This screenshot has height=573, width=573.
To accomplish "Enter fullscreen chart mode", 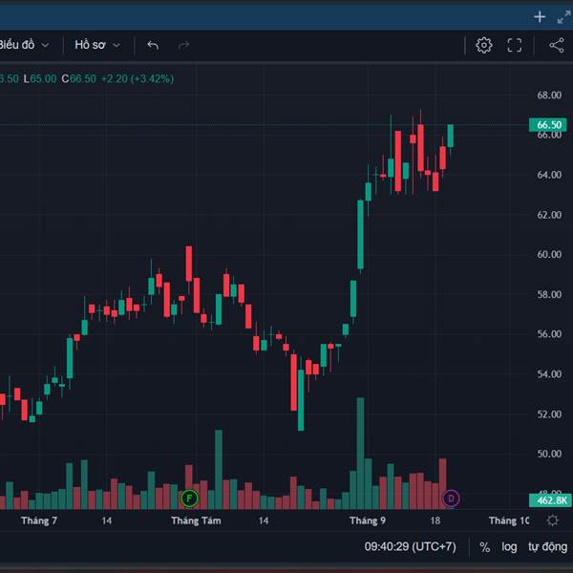I will (x=514, y=45).
